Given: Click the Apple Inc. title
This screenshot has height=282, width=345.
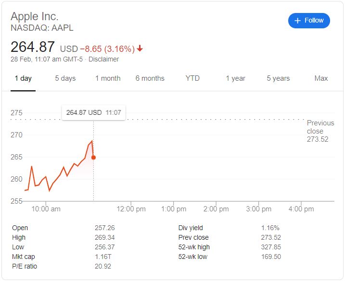Looking at the screenshot, I should coord(35,16).
